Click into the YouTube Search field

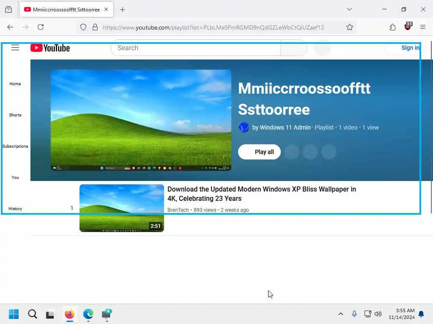click(196, 48)
